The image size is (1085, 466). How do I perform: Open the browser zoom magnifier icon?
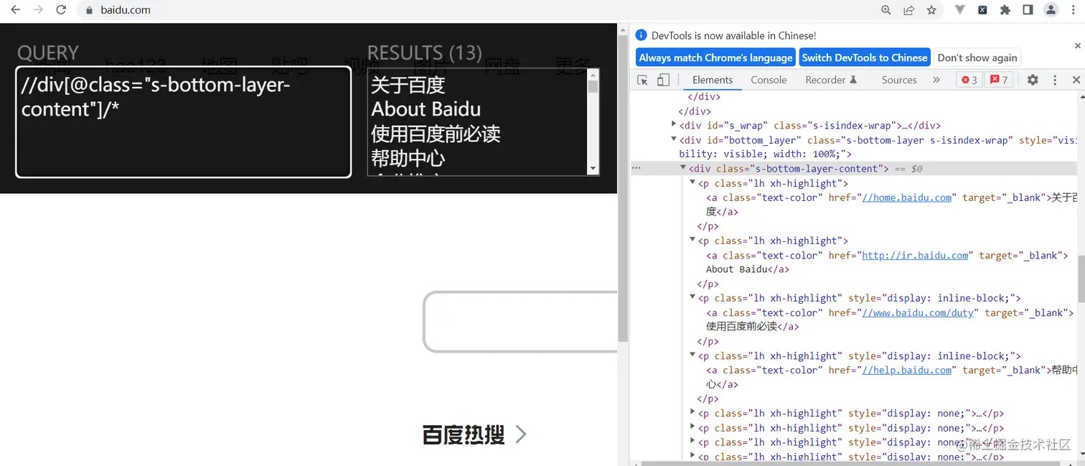(x=886, y=10)
